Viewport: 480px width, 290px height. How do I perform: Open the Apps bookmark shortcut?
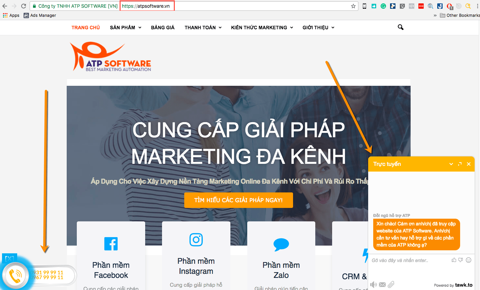click(11, 15)
